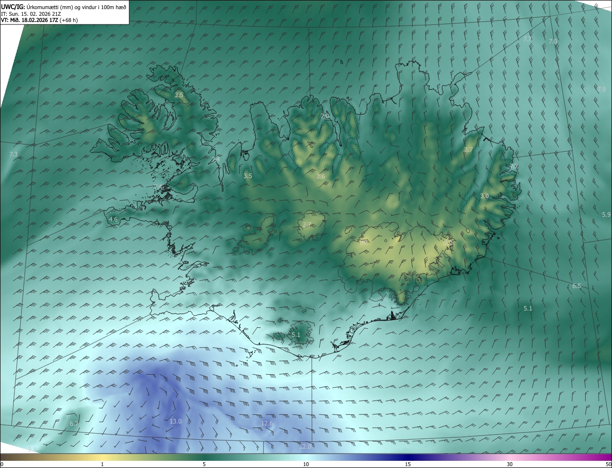Screen dimensions: 612x468
Task: Click the 0 tick label on the colour scale
Action: point(2,464)
